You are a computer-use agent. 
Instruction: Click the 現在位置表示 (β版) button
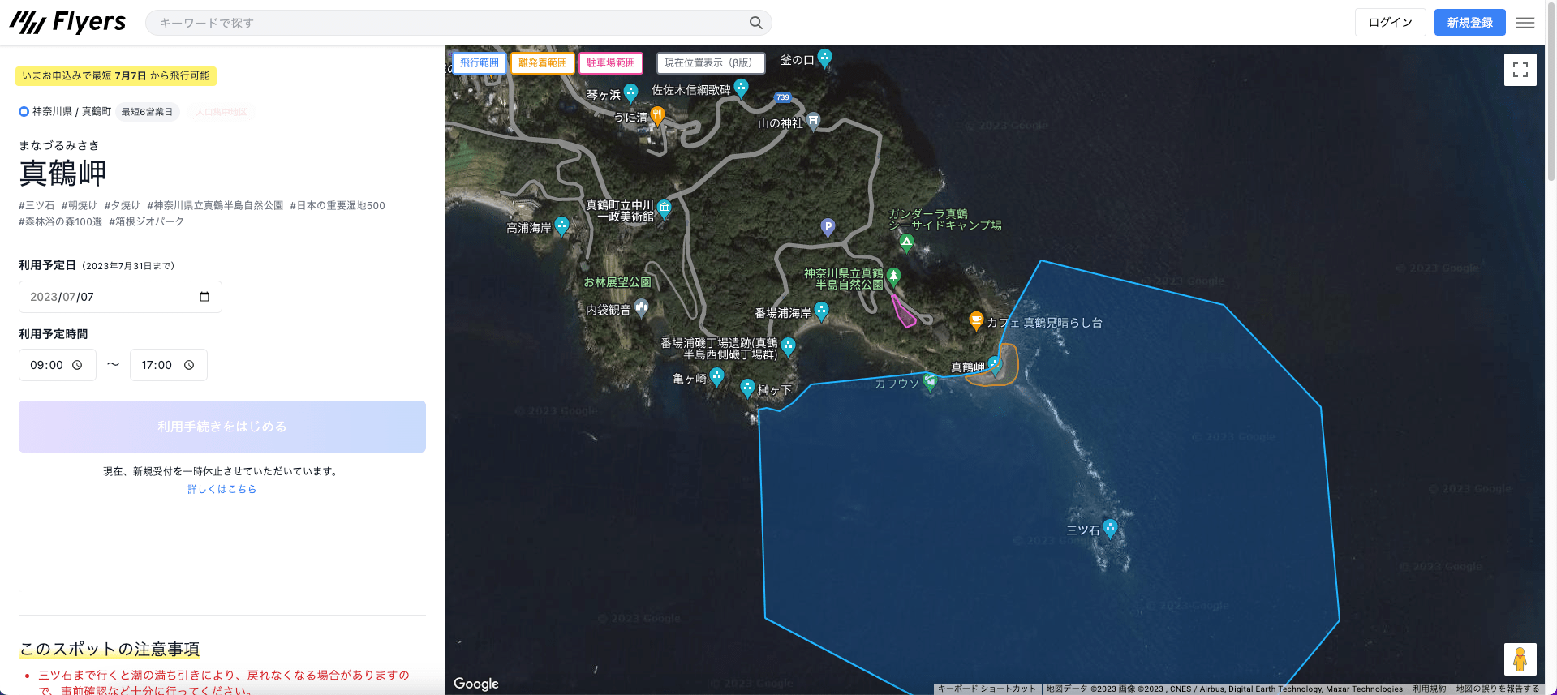pyautogui.click(x=710, y=63)
